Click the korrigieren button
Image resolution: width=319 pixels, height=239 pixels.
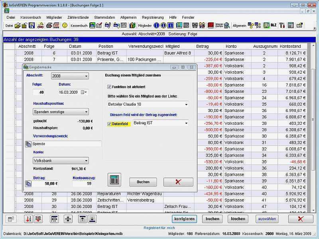pyautogui.click(x=185, y=219)
